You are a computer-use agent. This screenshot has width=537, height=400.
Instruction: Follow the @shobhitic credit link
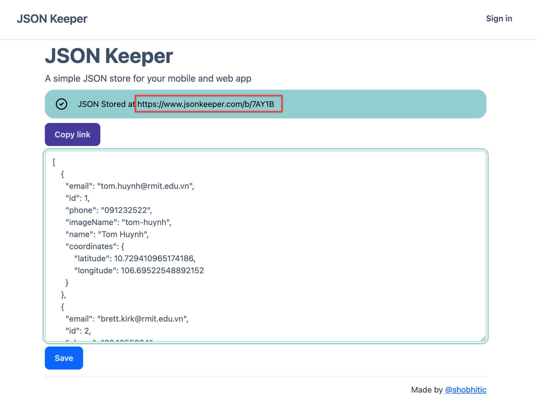(x=466, y=390)
